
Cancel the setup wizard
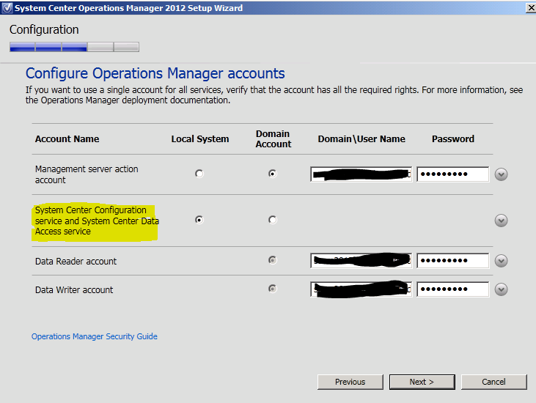pyautogui.click(x=494, y=382)
